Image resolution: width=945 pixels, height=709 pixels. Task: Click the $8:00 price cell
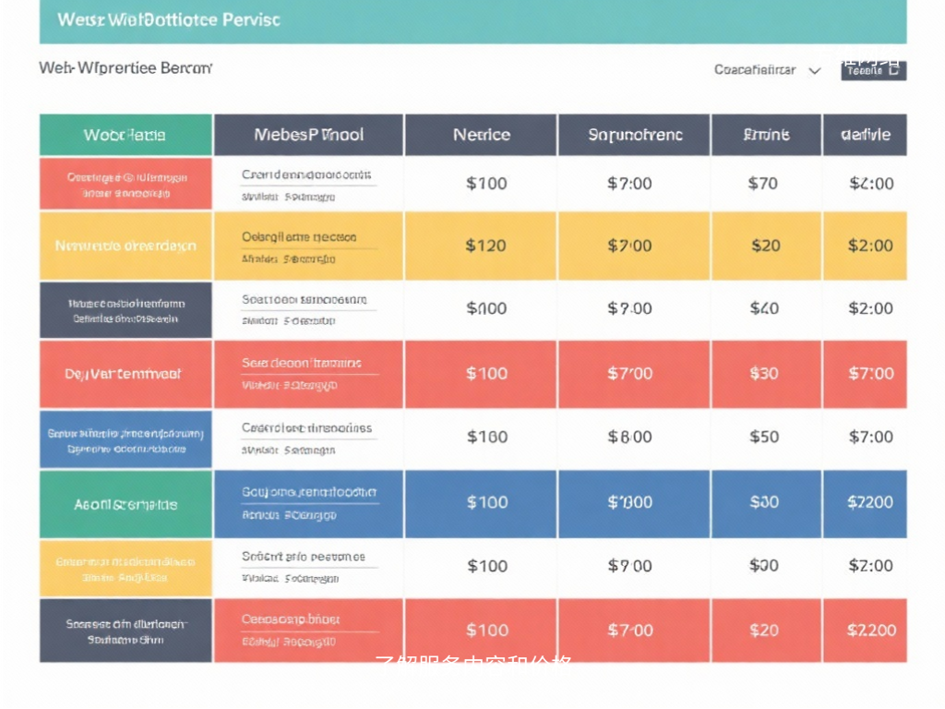point(629,437)
